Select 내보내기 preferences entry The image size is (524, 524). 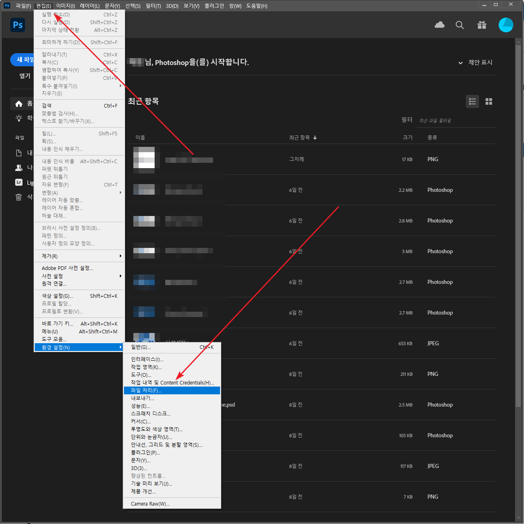[172, 398]
